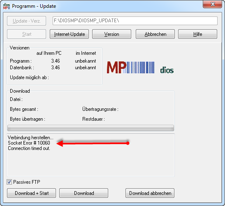This screenshot has width=225, height=206.
Task: Click the MP barcode logo image
Action: point(130,68)
